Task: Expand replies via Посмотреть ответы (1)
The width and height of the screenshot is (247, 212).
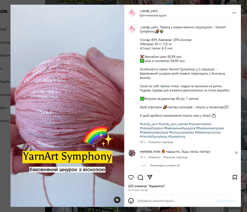Action: point(165,166)
